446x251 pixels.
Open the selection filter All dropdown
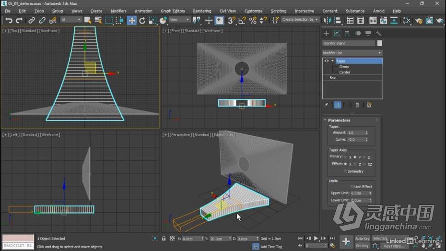71,20
